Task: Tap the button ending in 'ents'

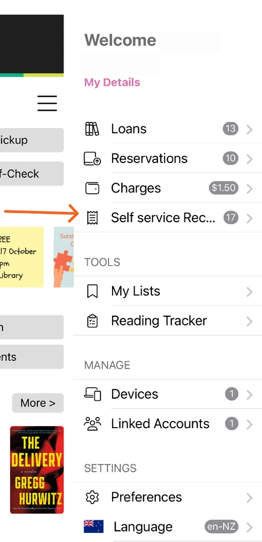Action: [x=32, y=357]
